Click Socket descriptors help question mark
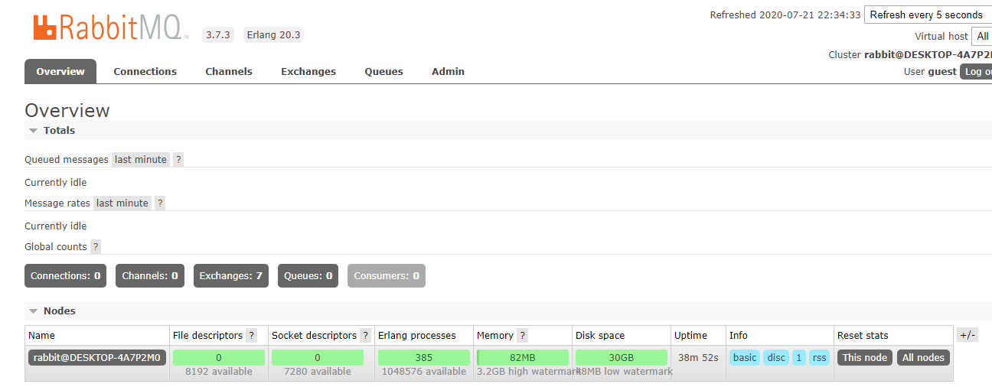The height and width of the screenshot is (387, 992). point(365,336)
